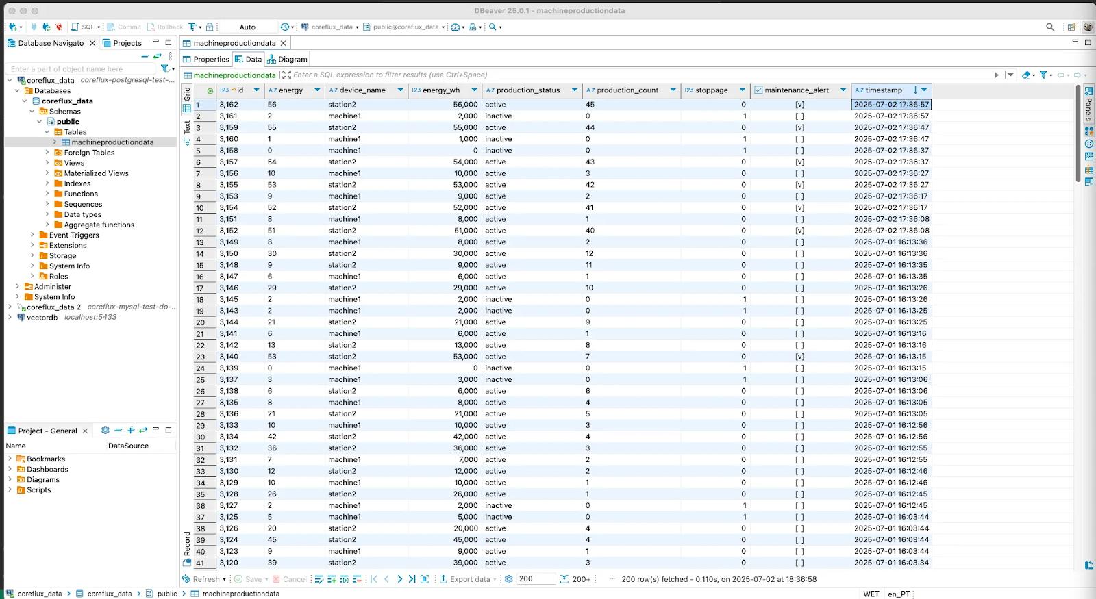The image size is (1096, 599).
Task: Click Link with Editor arrows in Database Navigator
Action: (x=158, y=56)
